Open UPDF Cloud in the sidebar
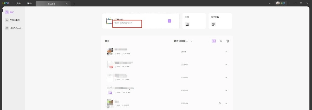 15,28
